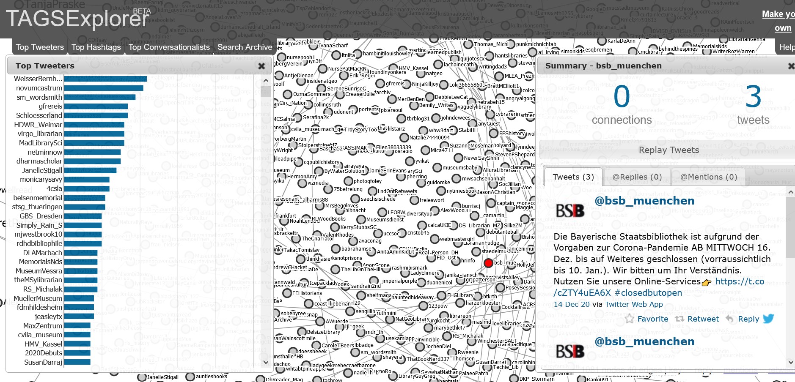795x382 pixels.
Task: Click the TAGSExplorer logo title
Action: 78,18
